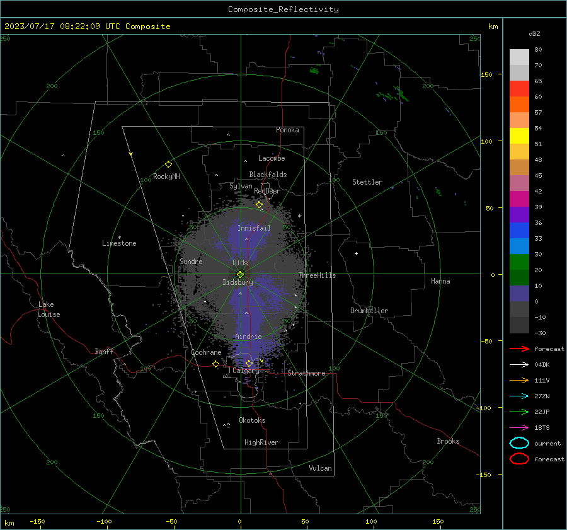The width and height of the screenshot is (567, 530).
Task: Click the 100 tick on right axis
Action: [x=486, y=141]
